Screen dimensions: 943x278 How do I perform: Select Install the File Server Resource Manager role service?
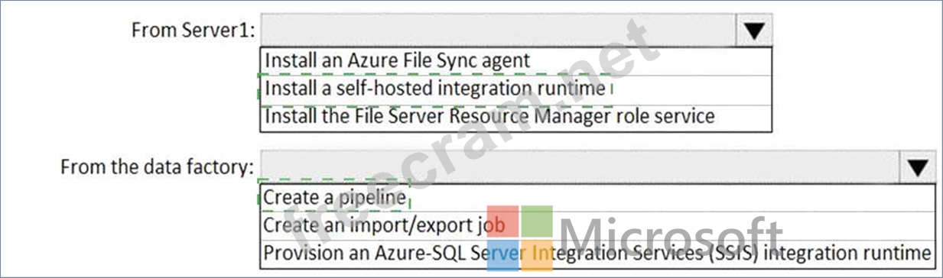(516, 117)
